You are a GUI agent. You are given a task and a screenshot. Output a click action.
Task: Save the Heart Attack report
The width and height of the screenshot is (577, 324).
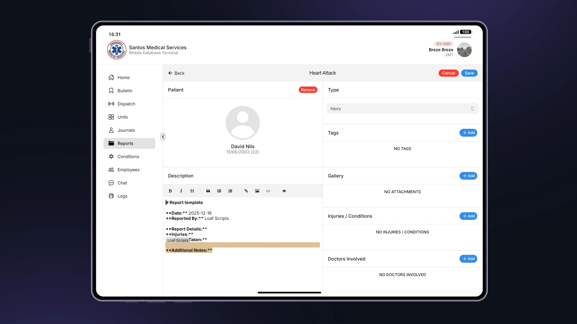469,73
